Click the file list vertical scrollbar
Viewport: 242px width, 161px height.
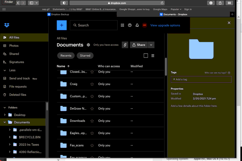(x=166, y=66)
